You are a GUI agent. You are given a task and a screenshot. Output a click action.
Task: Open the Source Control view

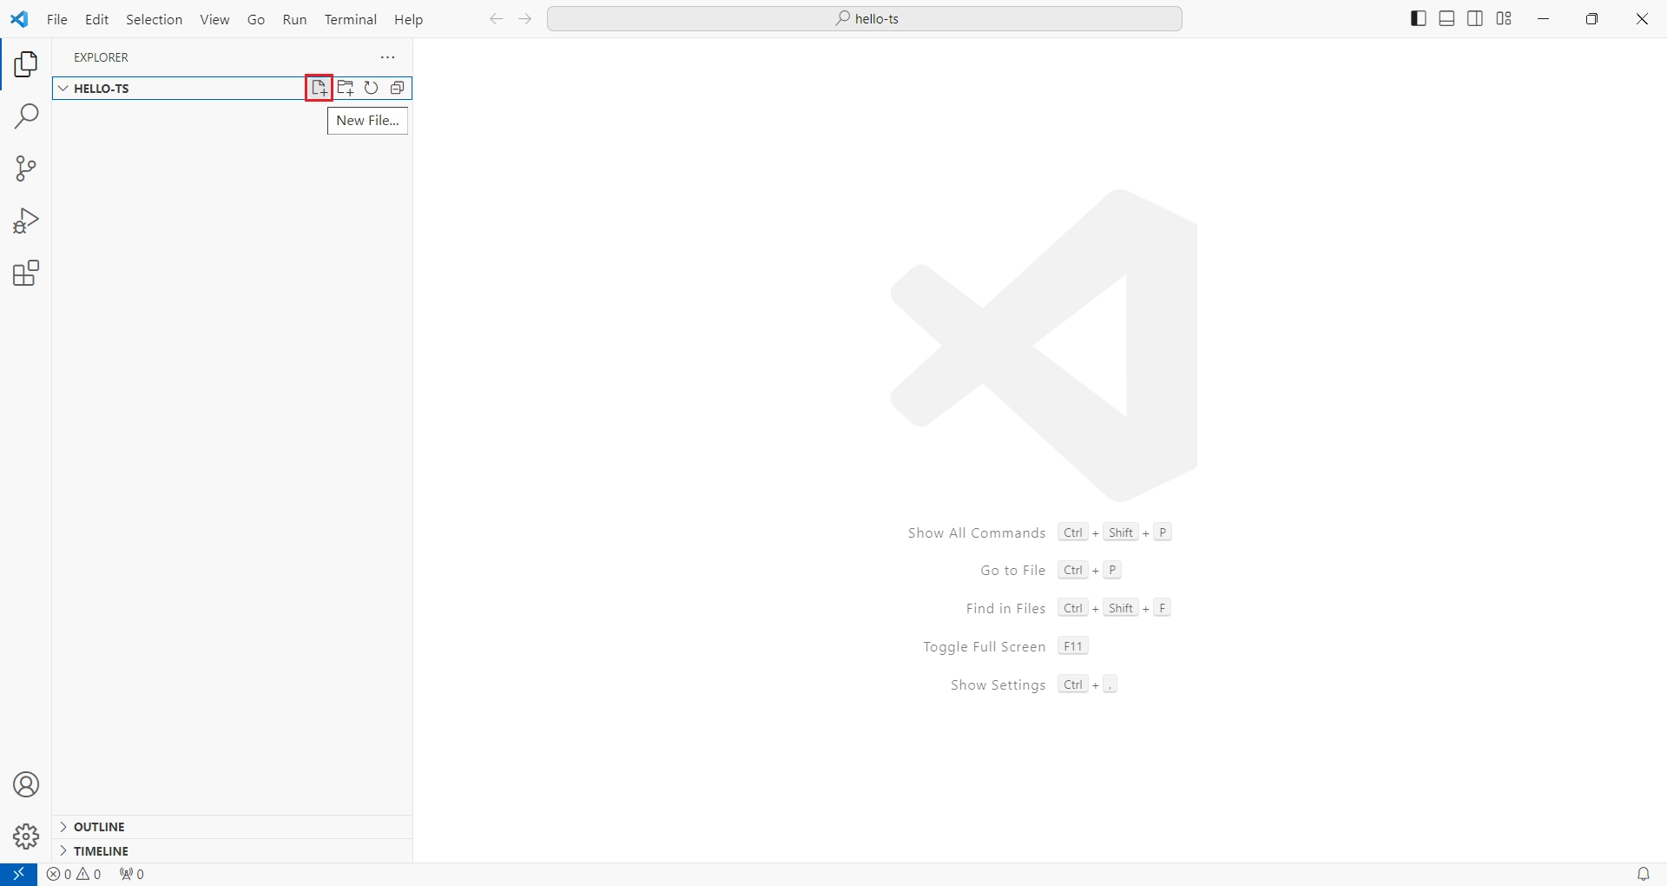coord(26,169)
